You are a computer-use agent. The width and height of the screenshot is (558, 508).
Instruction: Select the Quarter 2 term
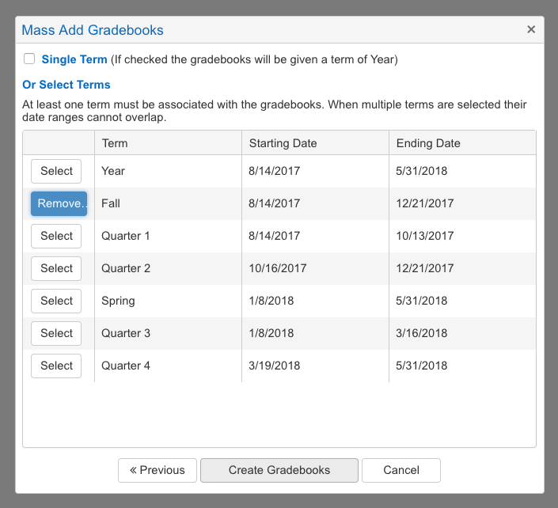pyautogui.click(x=56, y=268)
